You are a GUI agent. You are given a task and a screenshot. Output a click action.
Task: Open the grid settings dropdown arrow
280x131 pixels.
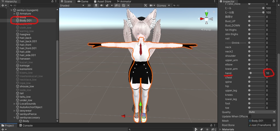pos(128,5)
